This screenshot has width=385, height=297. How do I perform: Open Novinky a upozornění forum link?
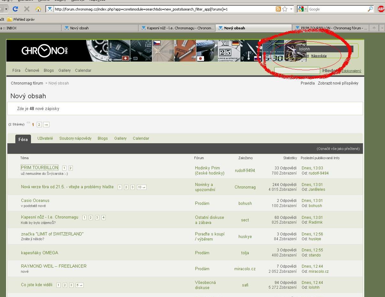[x=205, y=187]
